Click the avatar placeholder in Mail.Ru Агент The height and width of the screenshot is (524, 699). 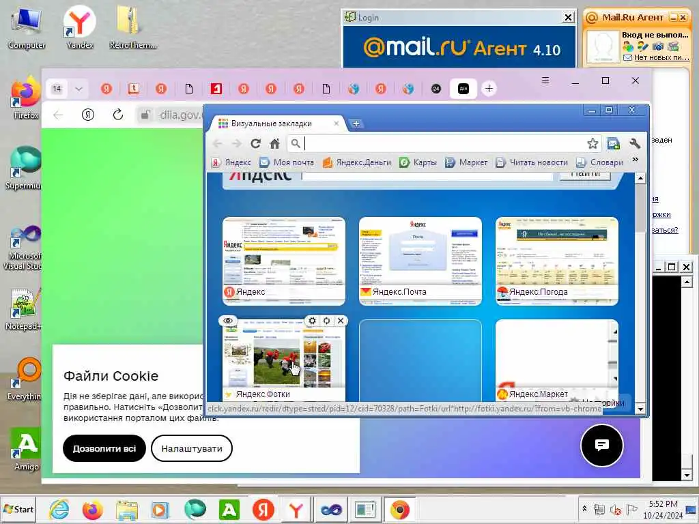(603, 46)
